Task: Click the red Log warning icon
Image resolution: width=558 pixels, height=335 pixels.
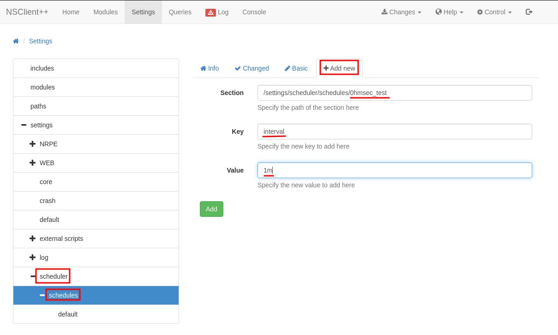Action: click(210, 12)
